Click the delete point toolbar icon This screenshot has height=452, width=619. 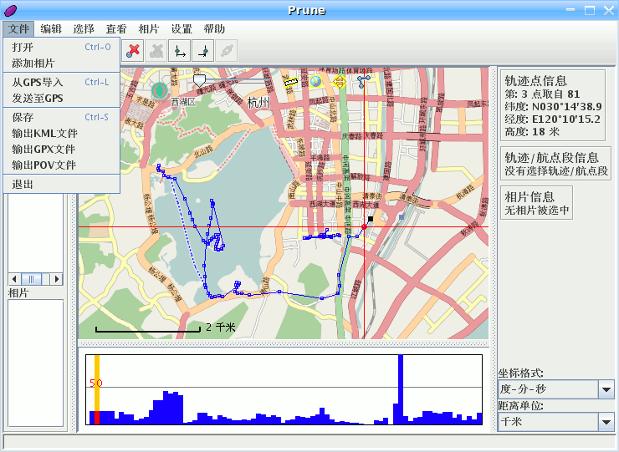132,51
